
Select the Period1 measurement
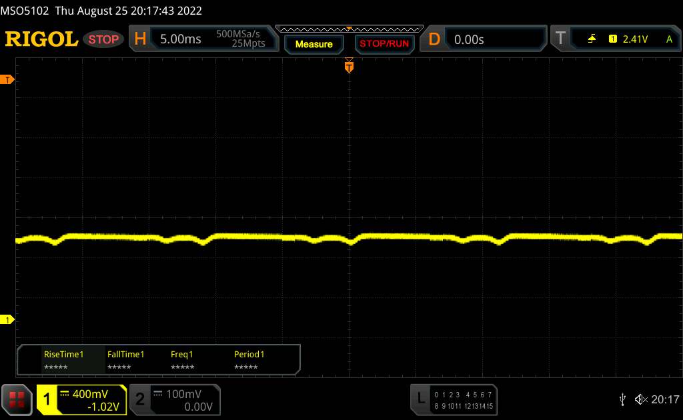249,361
